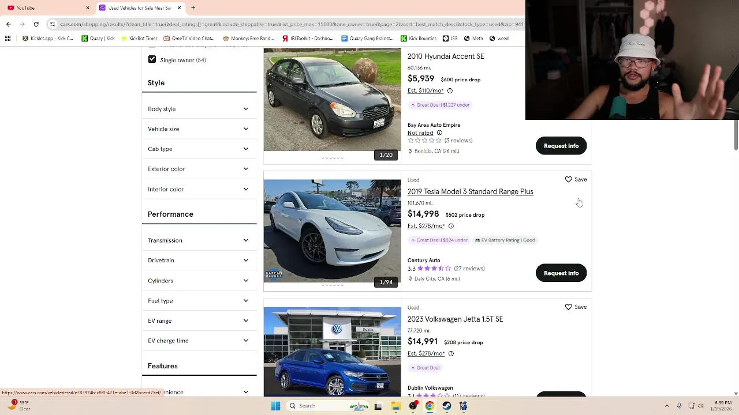Expand the Vehicle size filter
739x415 pixels.
(199, 129)
